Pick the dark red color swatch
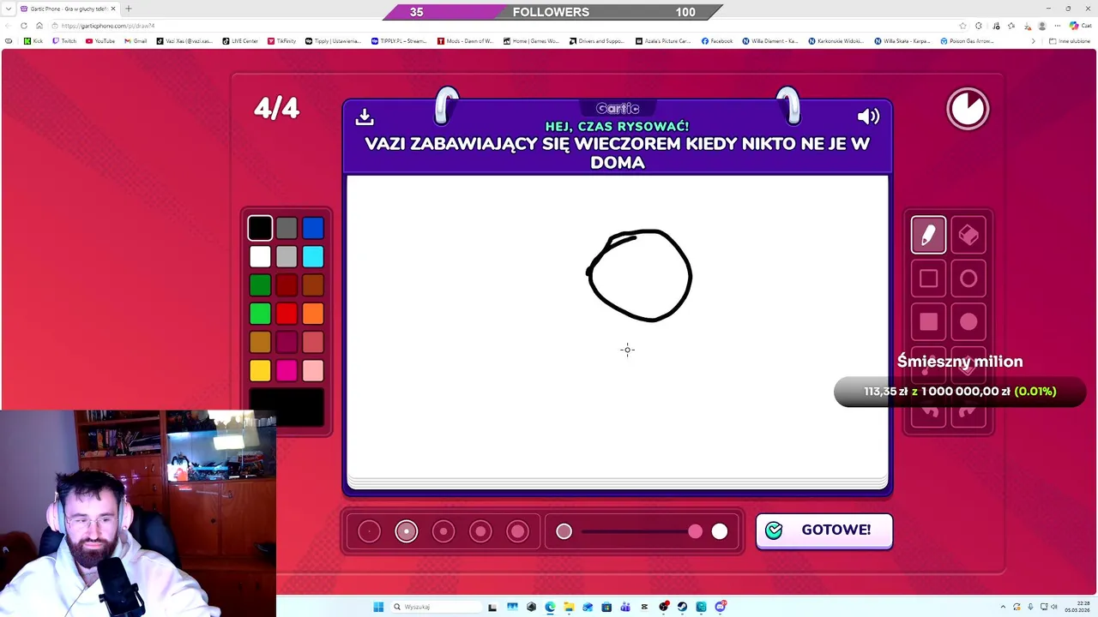The width and height of the screenshot is (1098, 617). [x=287, y=285]
